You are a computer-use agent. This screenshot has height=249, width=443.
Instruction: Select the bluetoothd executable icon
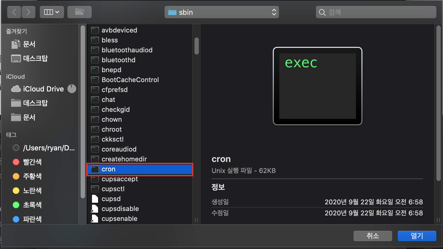pos(95,60)
